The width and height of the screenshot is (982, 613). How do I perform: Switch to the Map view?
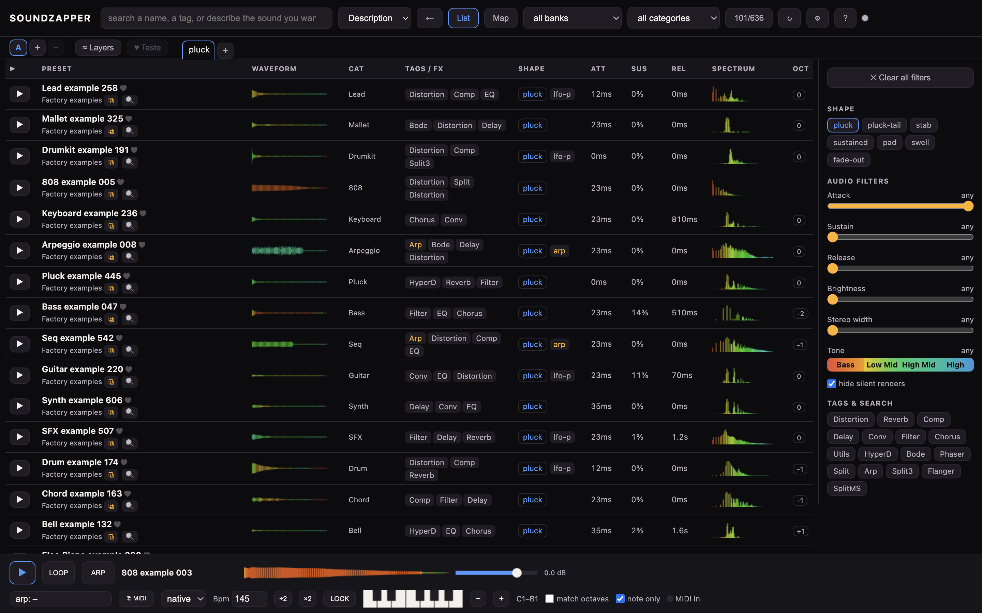500,18
